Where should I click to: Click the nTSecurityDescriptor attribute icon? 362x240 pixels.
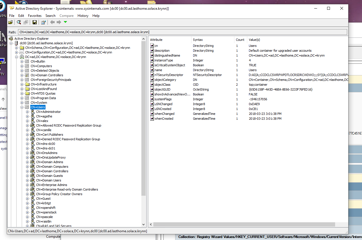click(x=152, y=75)
